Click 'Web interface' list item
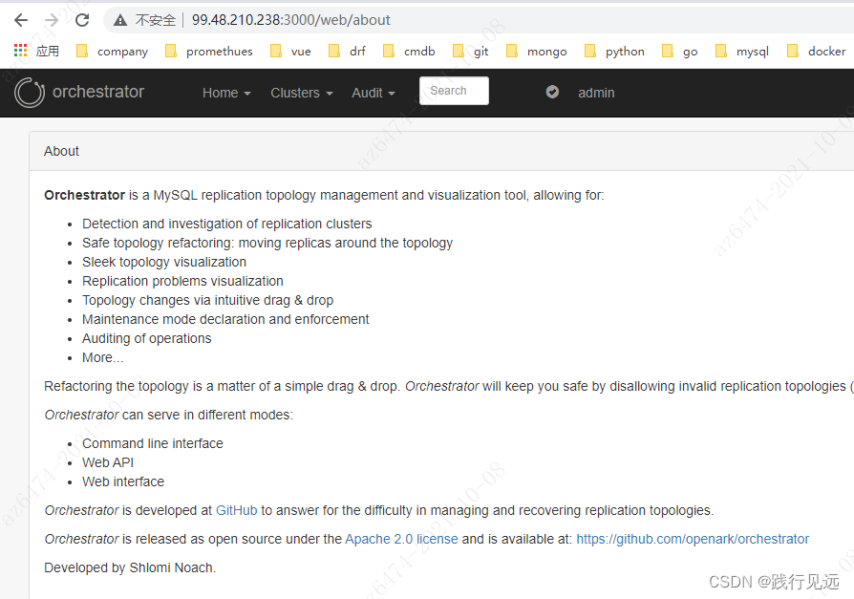854x599 pixels. click(x=123, y=481)
